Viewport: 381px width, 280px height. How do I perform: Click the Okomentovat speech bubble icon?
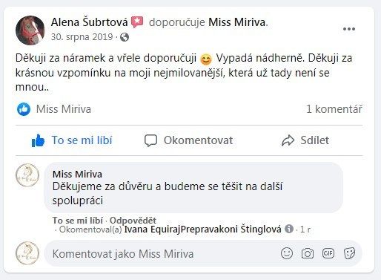(x=150, y=140)
